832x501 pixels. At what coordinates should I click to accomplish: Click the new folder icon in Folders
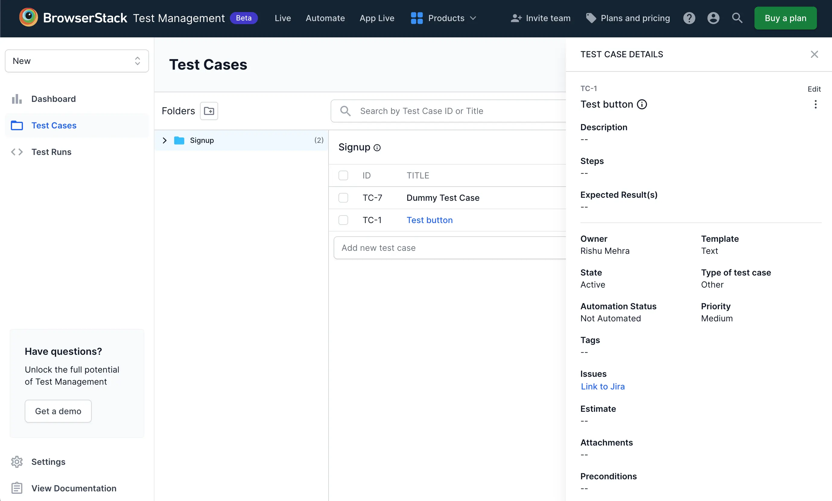coord(208,111)
